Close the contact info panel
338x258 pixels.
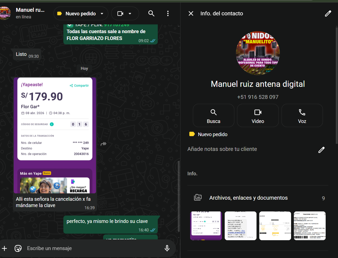[191, 13]
